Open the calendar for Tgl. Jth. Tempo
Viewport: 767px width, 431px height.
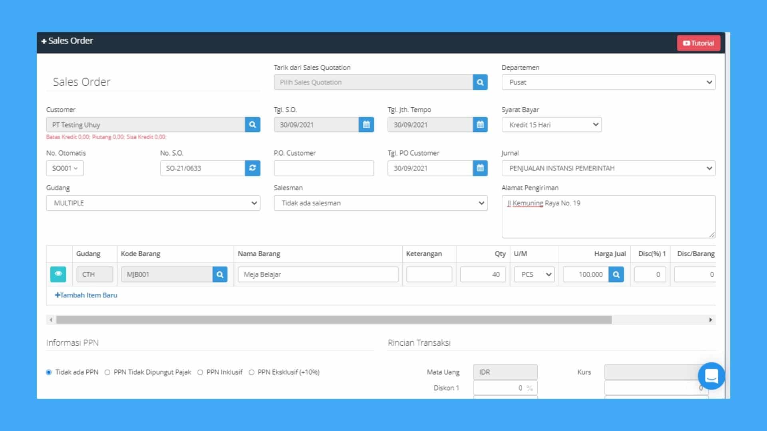479,125
